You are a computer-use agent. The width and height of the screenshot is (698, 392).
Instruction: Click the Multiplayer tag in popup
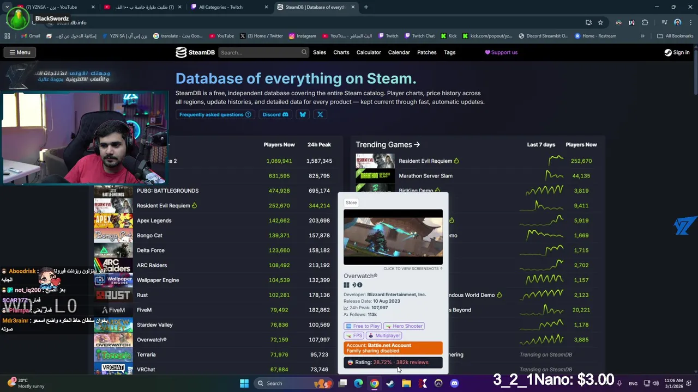point(384,335)
